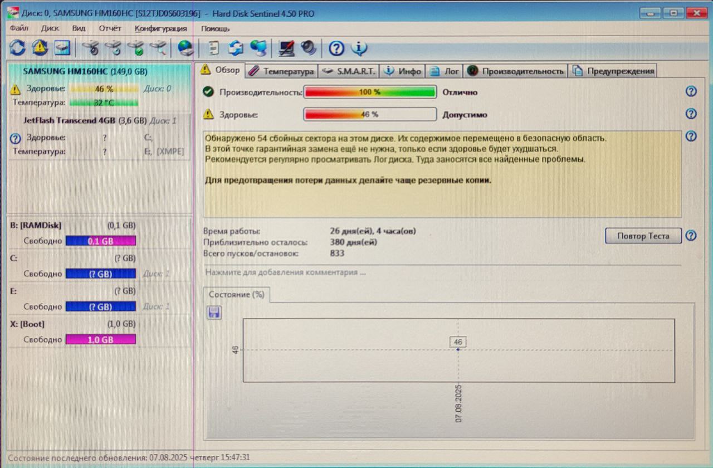Click the blue circular arrows refresh toolbar icon

(17, 48)
